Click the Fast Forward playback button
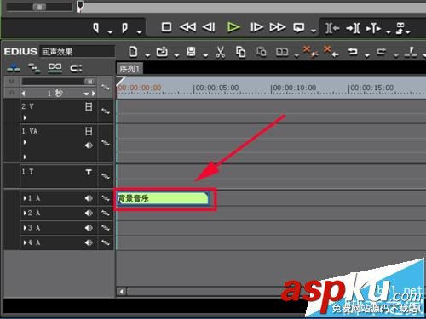 [x=278, y=27]
